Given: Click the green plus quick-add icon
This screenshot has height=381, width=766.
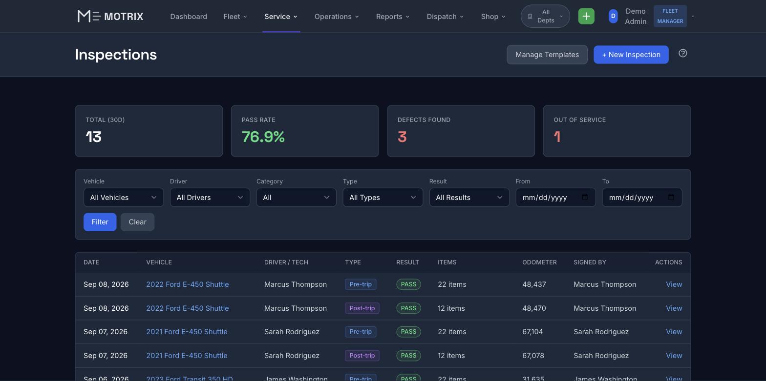Looking at the screenshot, I should (x=586, y=16).
